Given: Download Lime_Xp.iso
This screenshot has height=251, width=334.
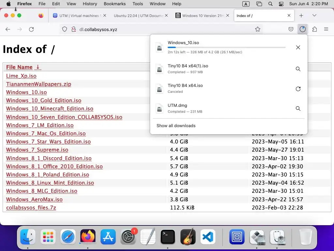Looking at the screenshot, I should coord(21,76).
